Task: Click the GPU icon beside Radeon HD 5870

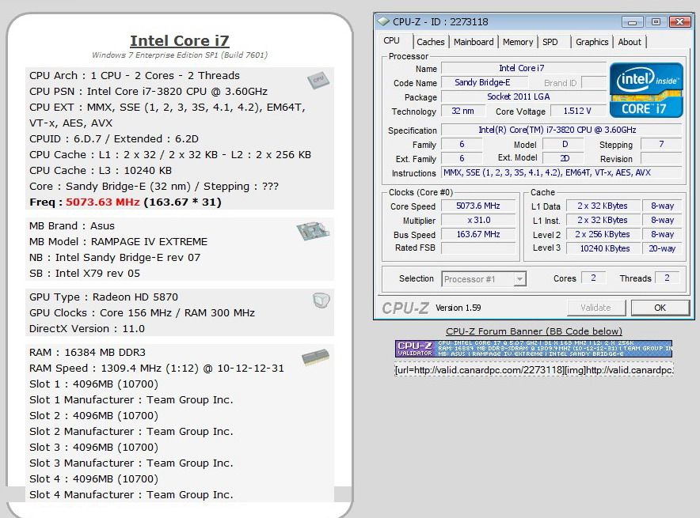Action: [x=321, y=301]
